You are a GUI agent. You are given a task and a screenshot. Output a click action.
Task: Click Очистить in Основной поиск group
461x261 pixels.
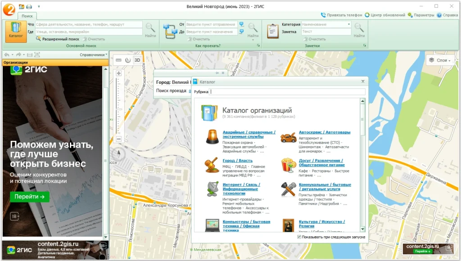(x=94, y=39)
